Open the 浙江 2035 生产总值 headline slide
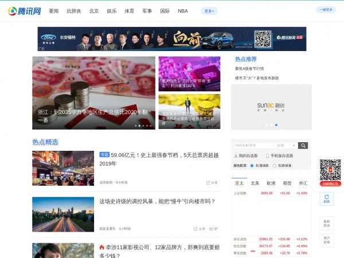 [93, 93]
